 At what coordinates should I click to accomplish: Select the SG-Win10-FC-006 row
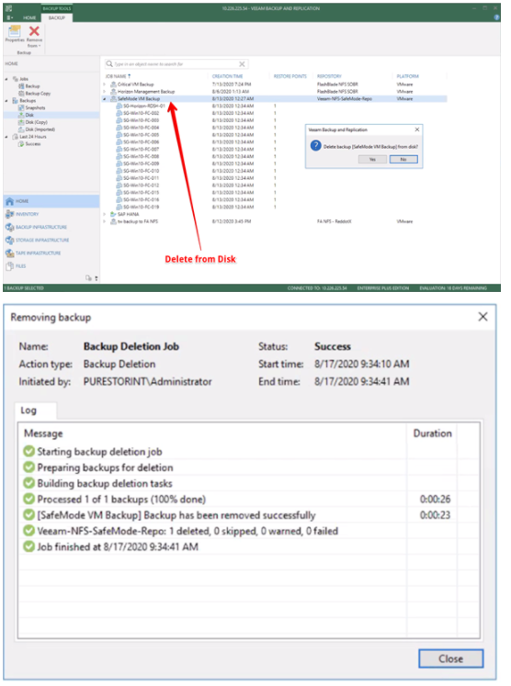pyautogui.click(x=275, y=141)
